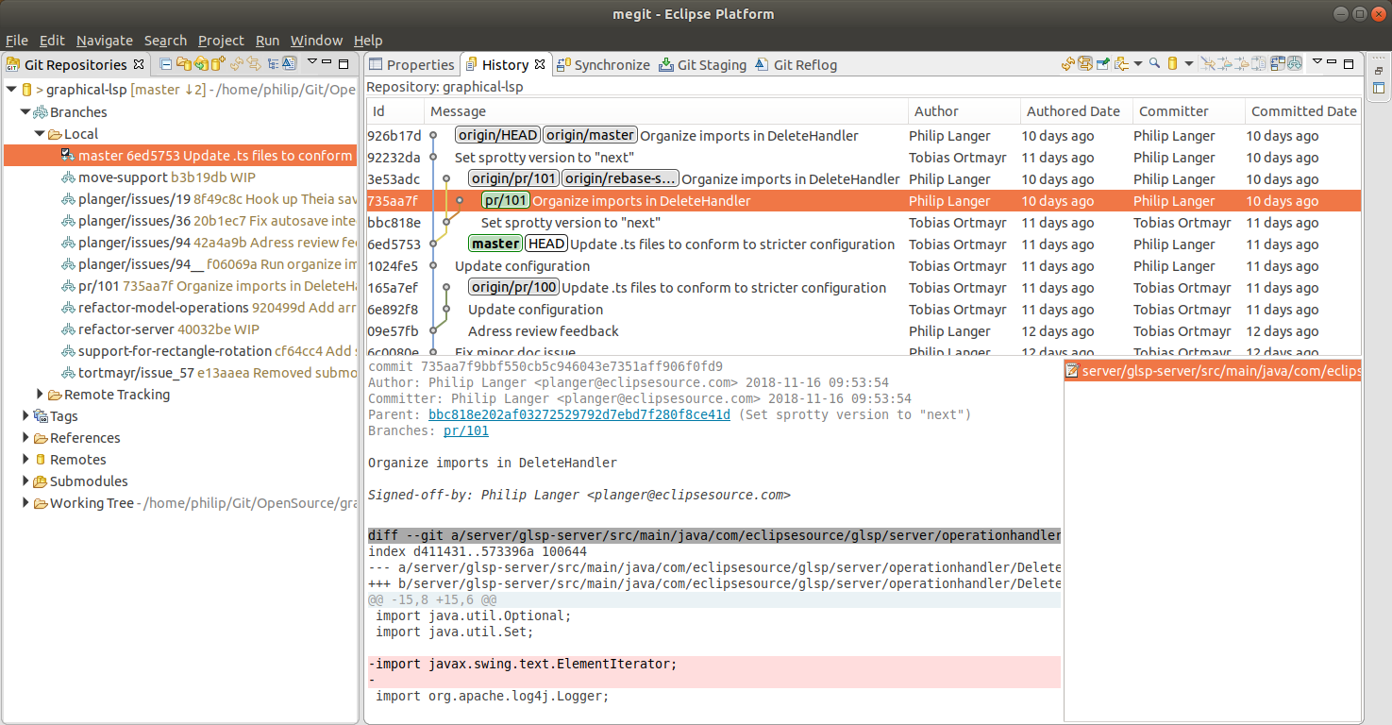Collapse the graphical-lsp repository node
This screenshot has width=1392, height=725.
coord(11,90)
